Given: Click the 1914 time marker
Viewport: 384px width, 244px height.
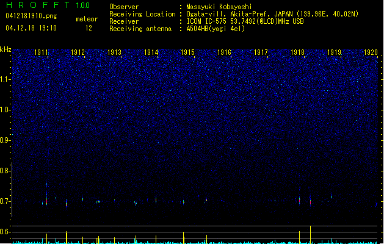Looking at the screenshot, I should pos(151,52).
